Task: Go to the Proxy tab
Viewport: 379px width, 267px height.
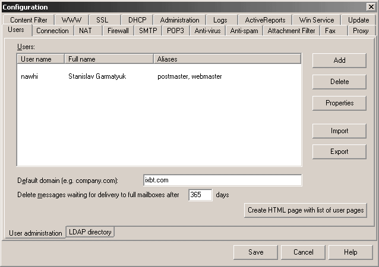Action: click(x=361, y=31)
